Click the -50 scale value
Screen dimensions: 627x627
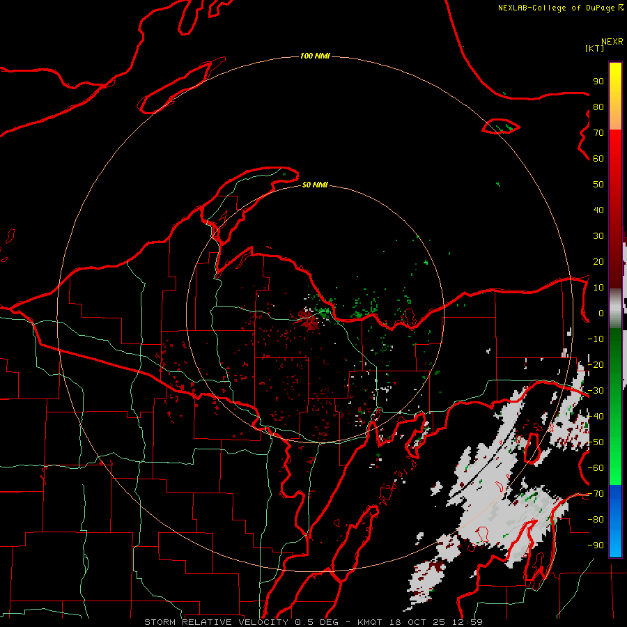[x=596, y=442]
